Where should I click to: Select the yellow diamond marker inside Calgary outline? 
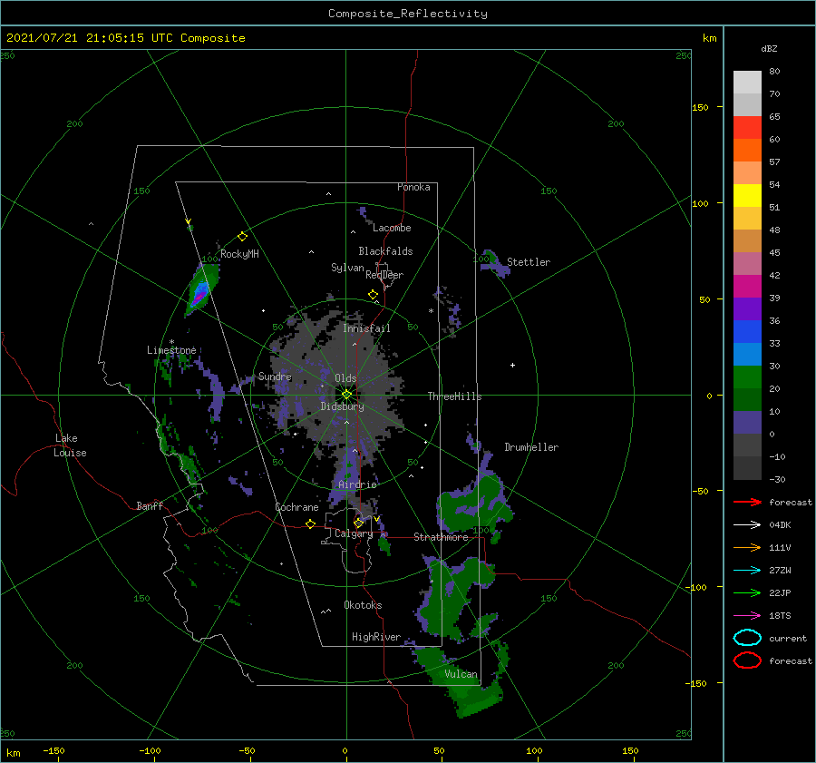pyautogui.click(x=358, y=523)
